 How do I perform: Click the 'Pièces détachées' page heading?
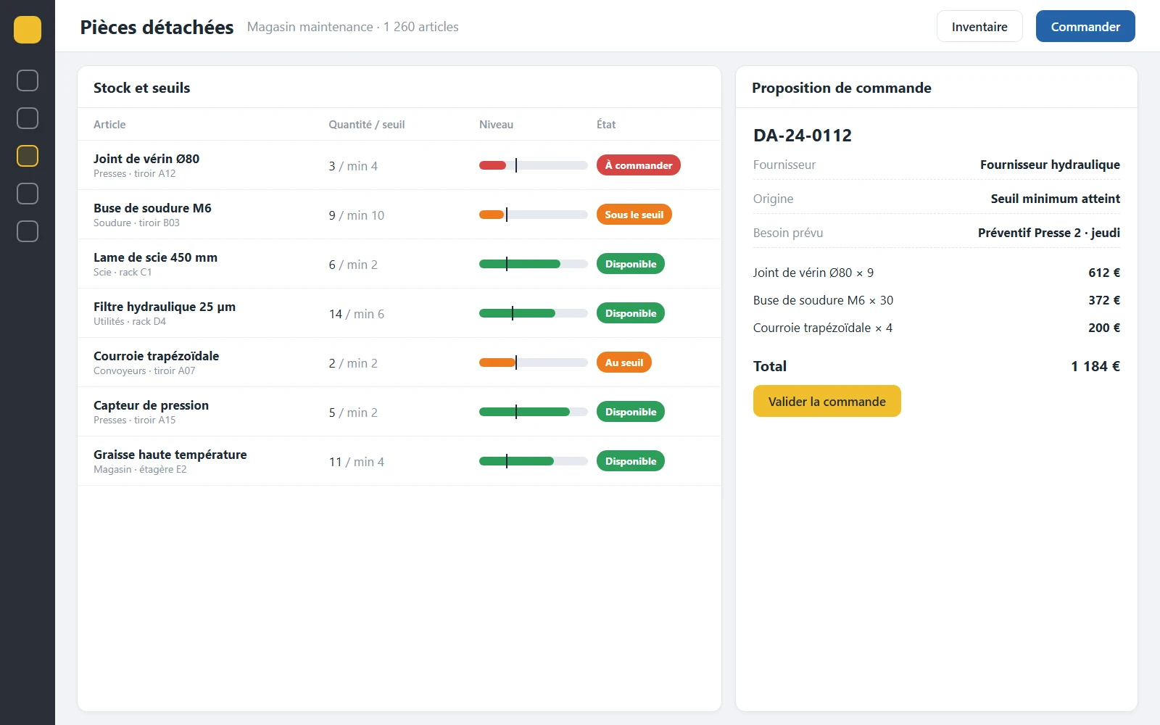[157, 27]
